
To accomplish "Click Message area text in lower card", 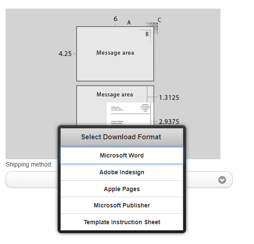I will (115, 94).
